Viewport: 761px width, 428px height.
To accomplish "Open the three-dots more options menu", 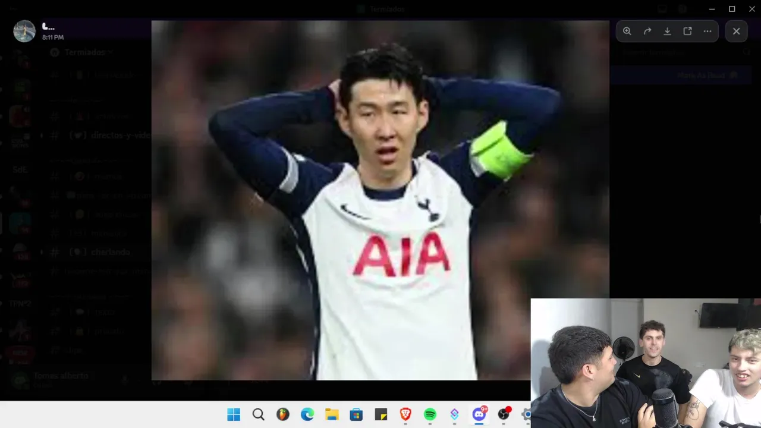I will coord(707,32).
